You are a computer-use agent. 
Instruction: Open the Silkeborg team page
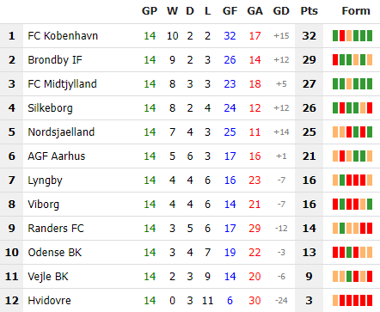(x=50, y=108)
